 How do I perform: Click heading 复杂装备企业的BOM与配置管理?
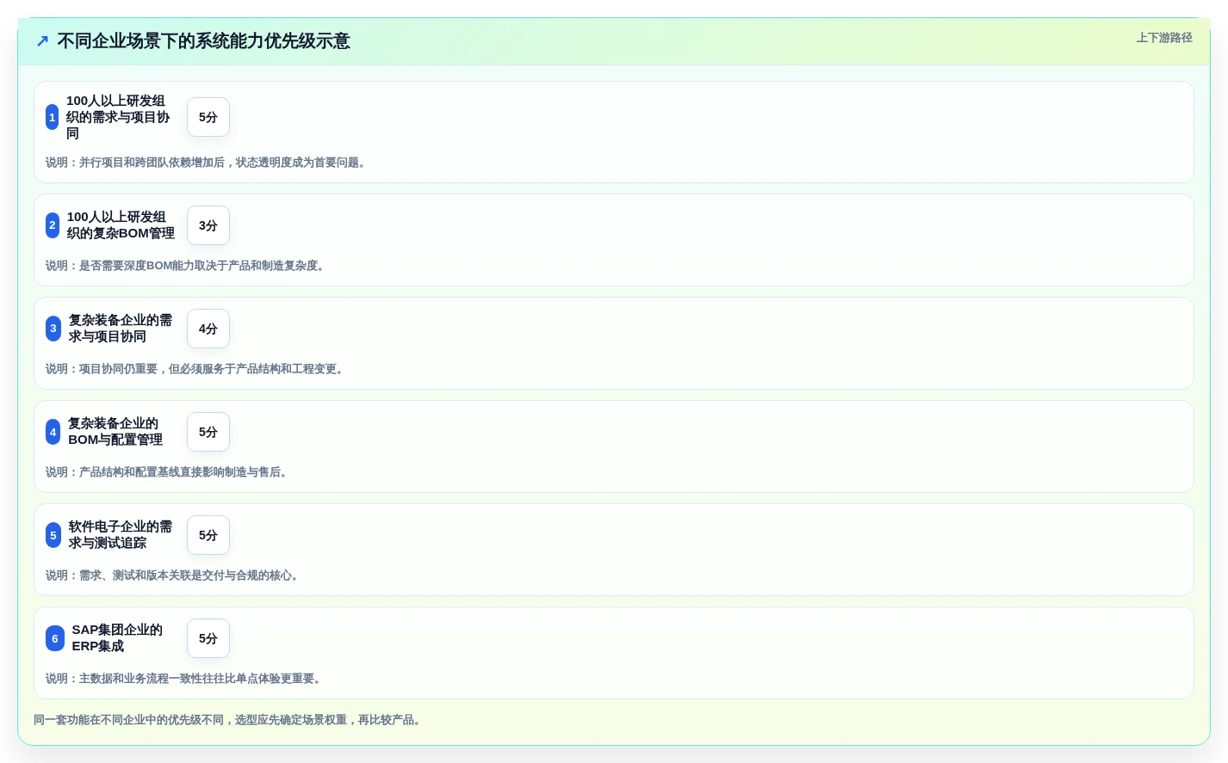point(115,432)
